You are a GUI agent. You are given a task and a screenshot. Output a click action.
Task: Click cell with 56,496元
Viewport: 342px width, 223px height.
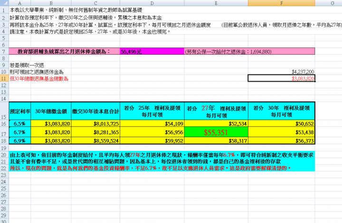[152, 52]
